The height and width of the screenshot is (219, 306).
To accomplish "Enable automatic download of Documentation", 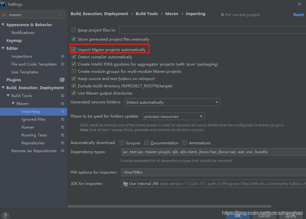I will tap(147, 143).
